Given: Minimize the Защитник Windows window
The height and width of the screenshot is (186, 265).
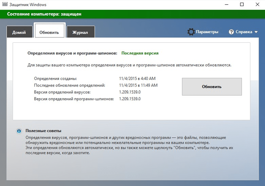Looking at the screenshot, I should 227,5.
